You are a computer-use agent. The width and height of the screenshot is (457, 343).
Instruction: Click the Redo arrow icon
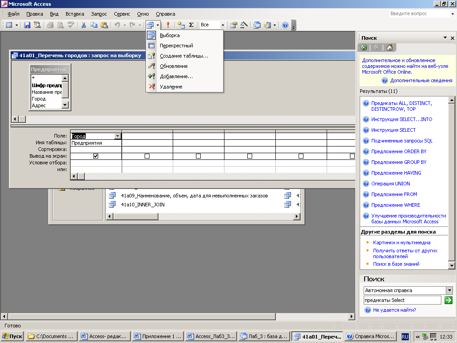pos(132,25)
